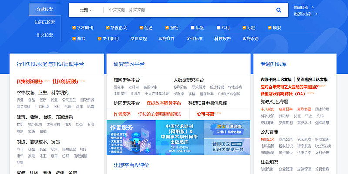Uncheck the 学术期刊 checkbox

pyautogui.click(x=74, y=27)
